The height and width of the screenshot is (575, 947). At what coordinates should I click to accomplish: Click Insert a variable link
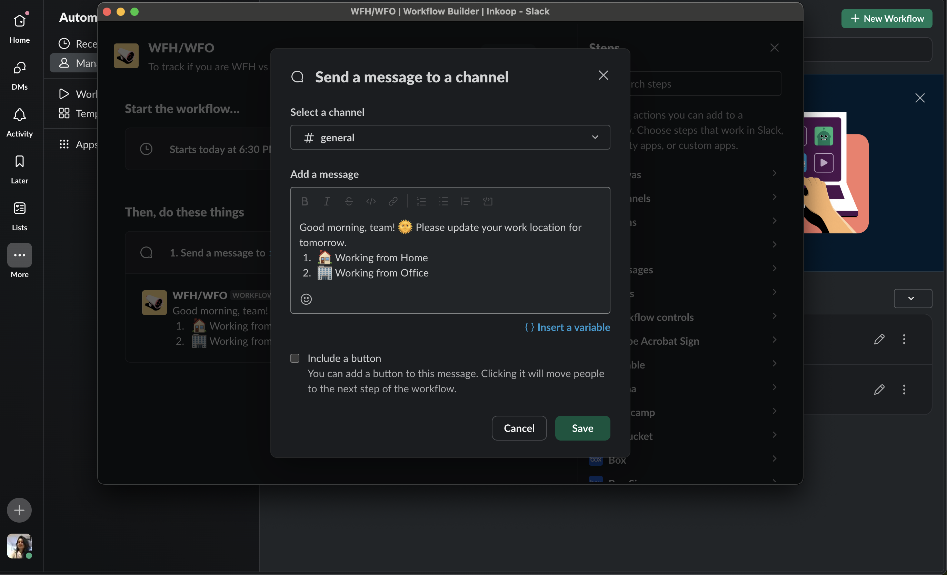point(567,327)
